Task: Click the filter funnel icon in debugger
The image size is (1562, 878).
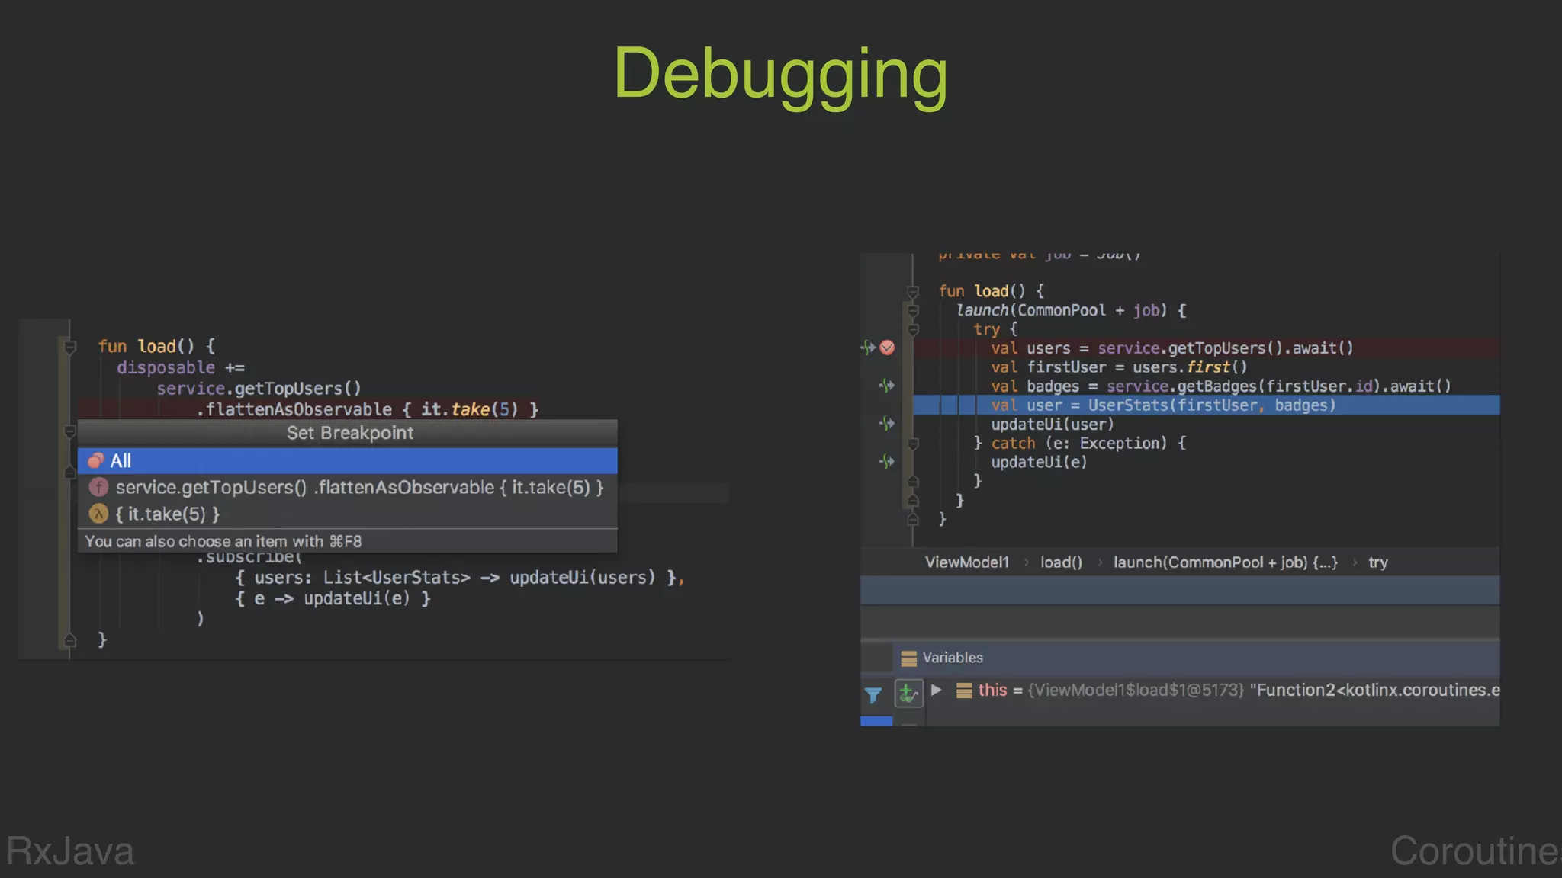Action: 873,694
